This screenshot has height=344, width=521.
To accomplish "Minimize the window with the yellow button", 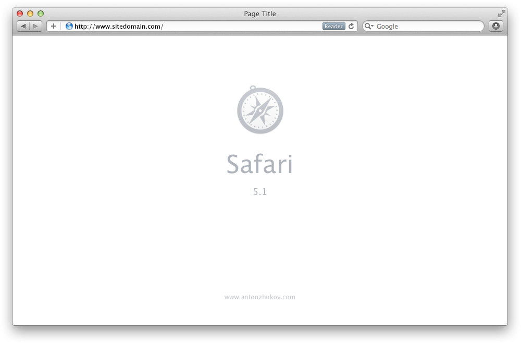I will [30, 14].
